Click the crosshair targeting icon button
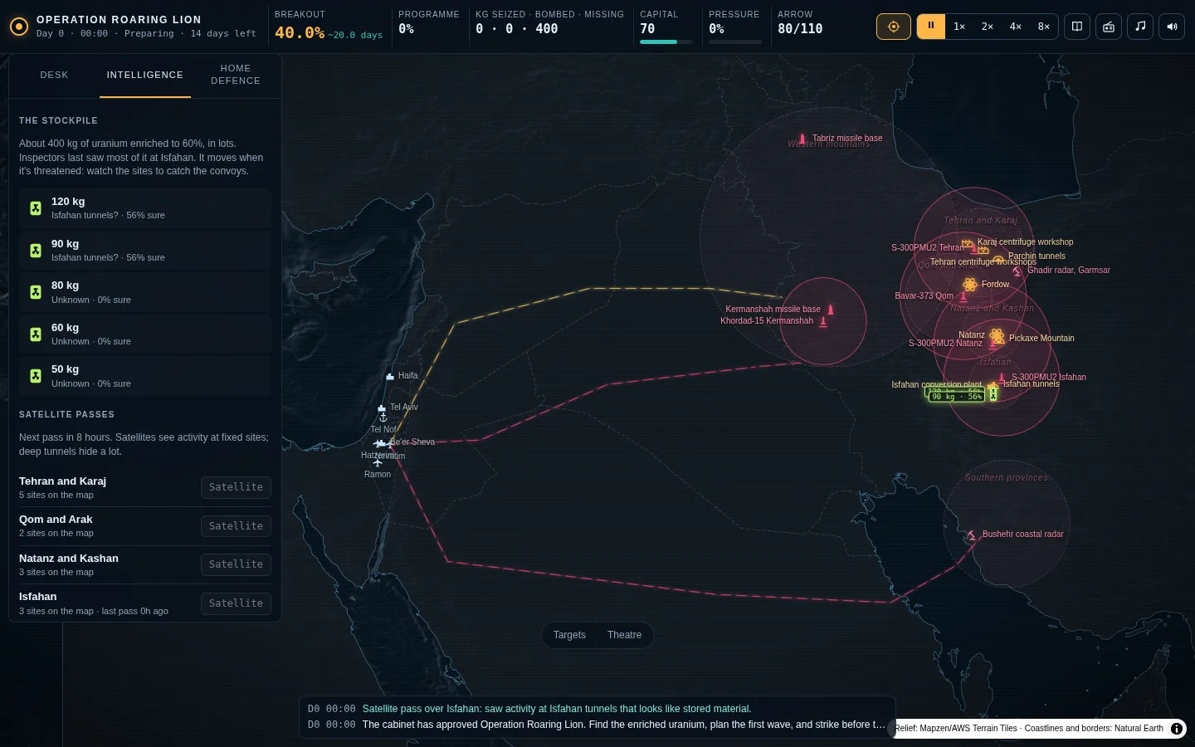1195x747 pixels. coord(894,27)
